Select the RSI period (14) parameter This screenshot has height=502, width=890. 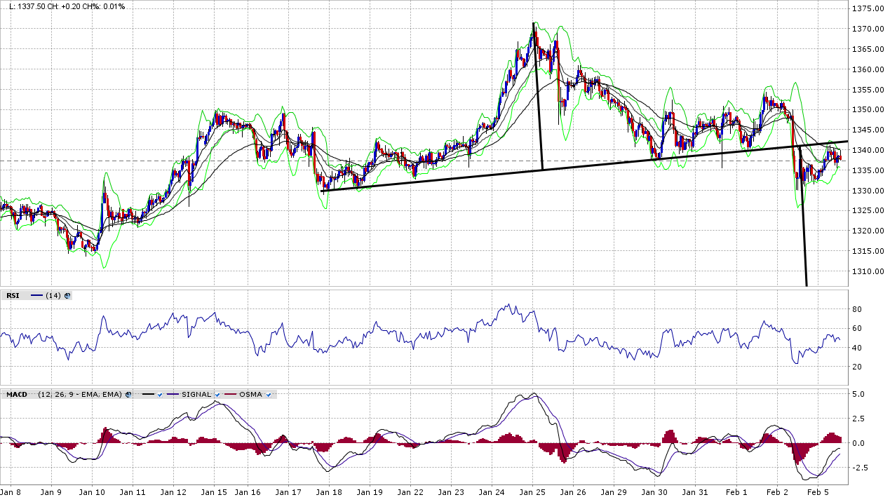pyautogui.click(x=53, y=296)
